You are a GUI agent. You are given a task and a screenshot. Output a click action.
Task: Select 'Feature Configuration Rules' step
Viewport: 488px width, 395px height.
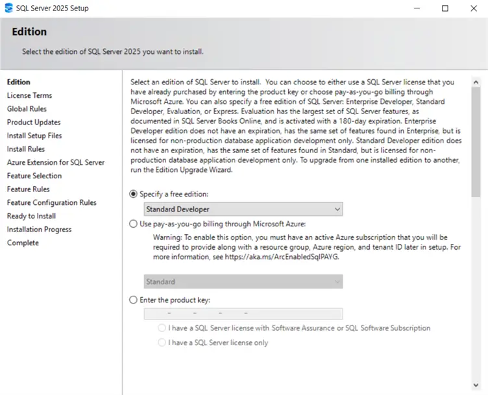point(52,202)
